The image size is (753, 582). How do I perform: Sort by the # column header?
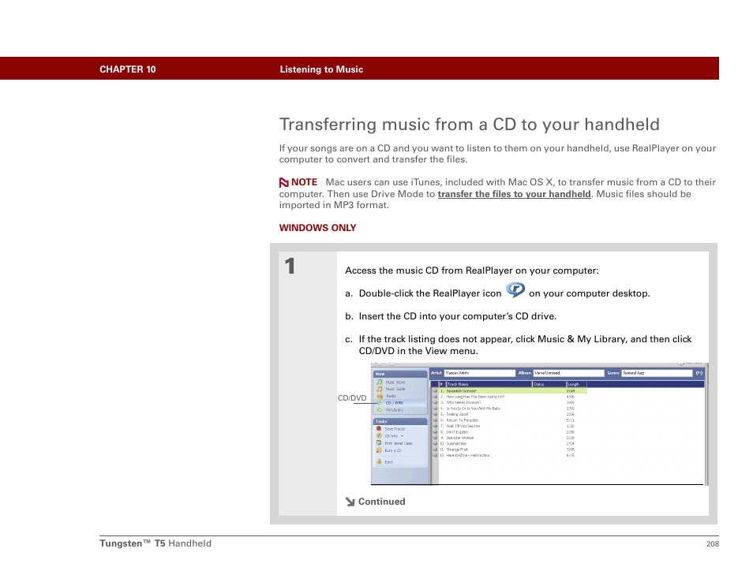point(441,384)
